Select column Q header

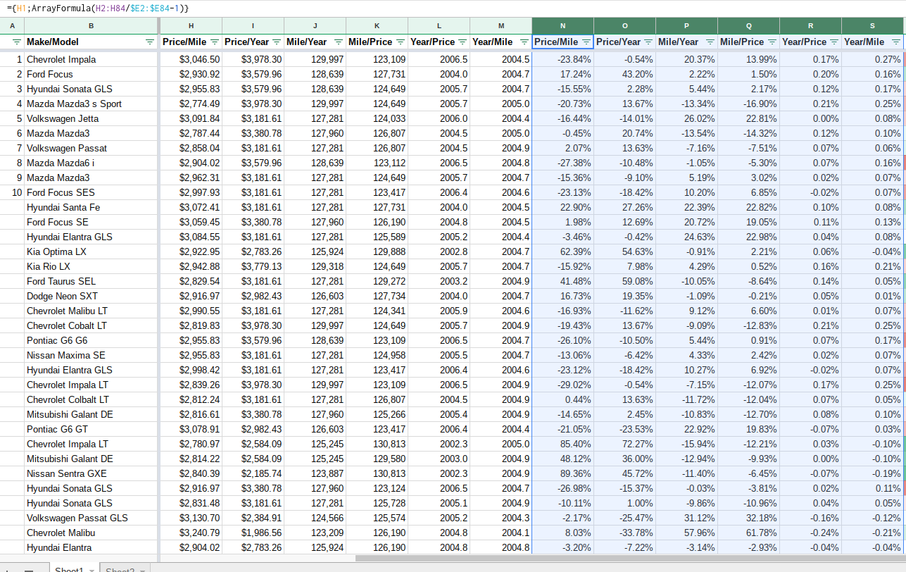pos(749,26)
